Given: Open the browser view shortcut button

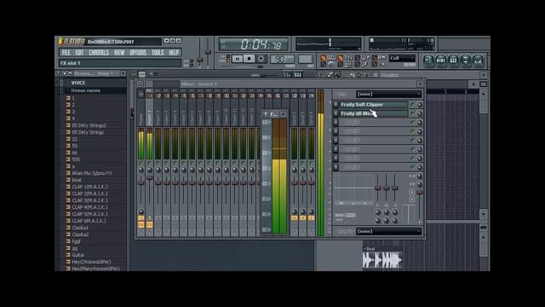Looking at the screenshot, I should [x=466, y=61].
